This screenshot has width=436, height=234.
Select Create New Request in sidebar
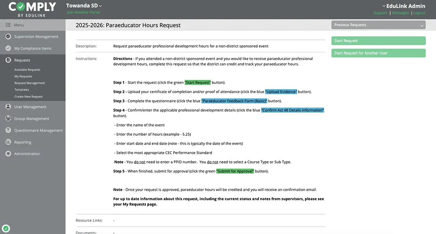click(x=28, y=97)
